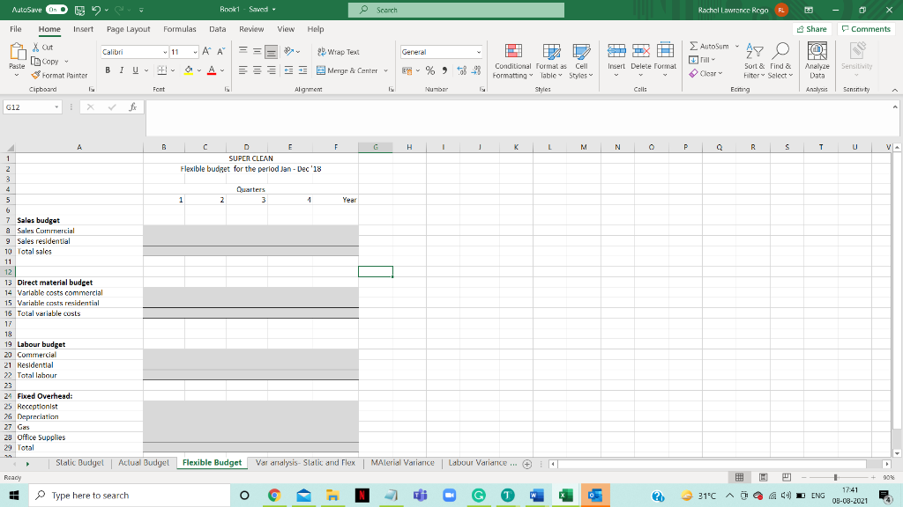Click the Share button
Viewport: 903px width, 507px height.
[812, 29]
